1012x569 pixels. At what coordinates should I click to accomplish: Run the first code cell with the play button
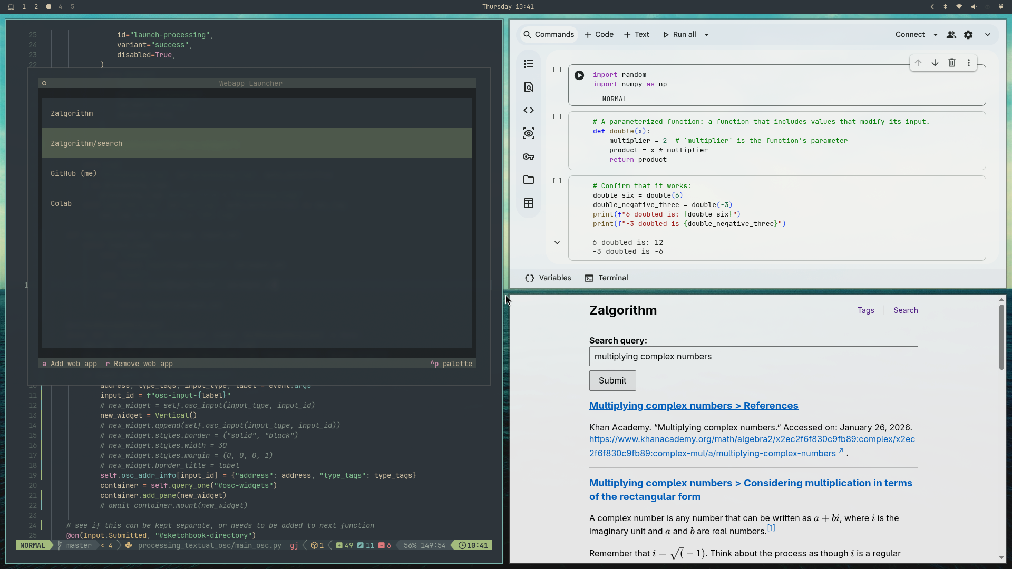click(579, 75)
